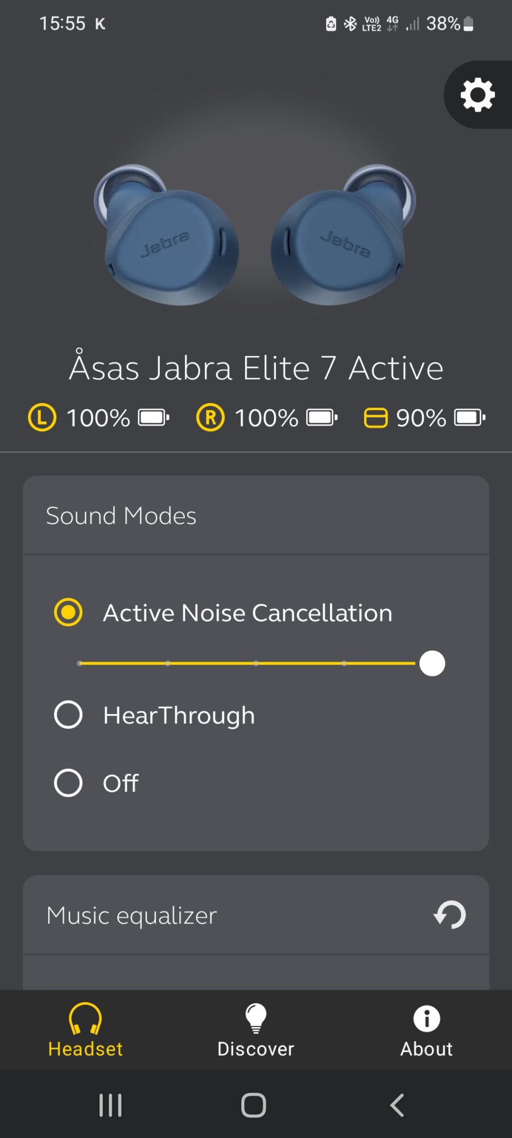Turn sound mode Off
512x1138 pixels.
[68, 783]
